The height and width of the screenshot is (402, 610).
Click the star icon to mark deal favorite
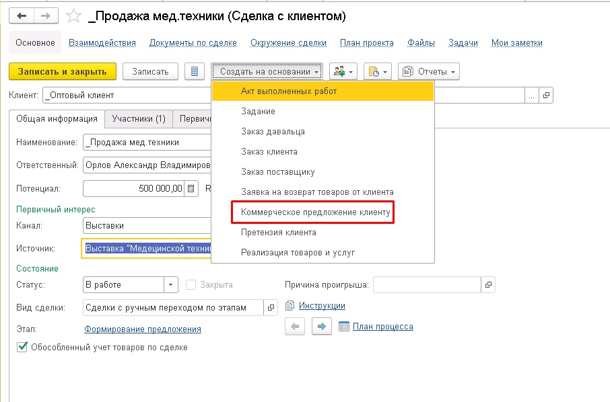[x=73, y=16]
